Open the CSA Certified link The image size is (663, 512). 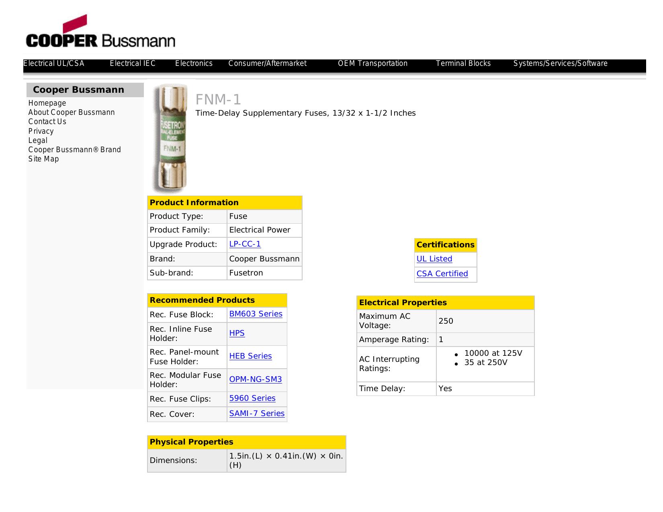tap(442, 274)
